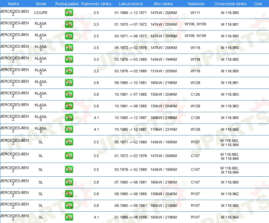Select the date range 01.1970 -> 07.1972
269x223 pixels.
[x=131, y=24]
